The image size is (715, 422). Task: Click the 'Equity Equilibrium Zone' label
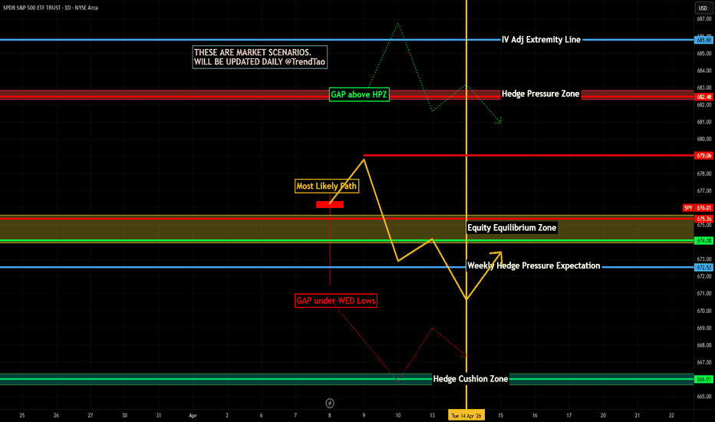click(512, 228)
